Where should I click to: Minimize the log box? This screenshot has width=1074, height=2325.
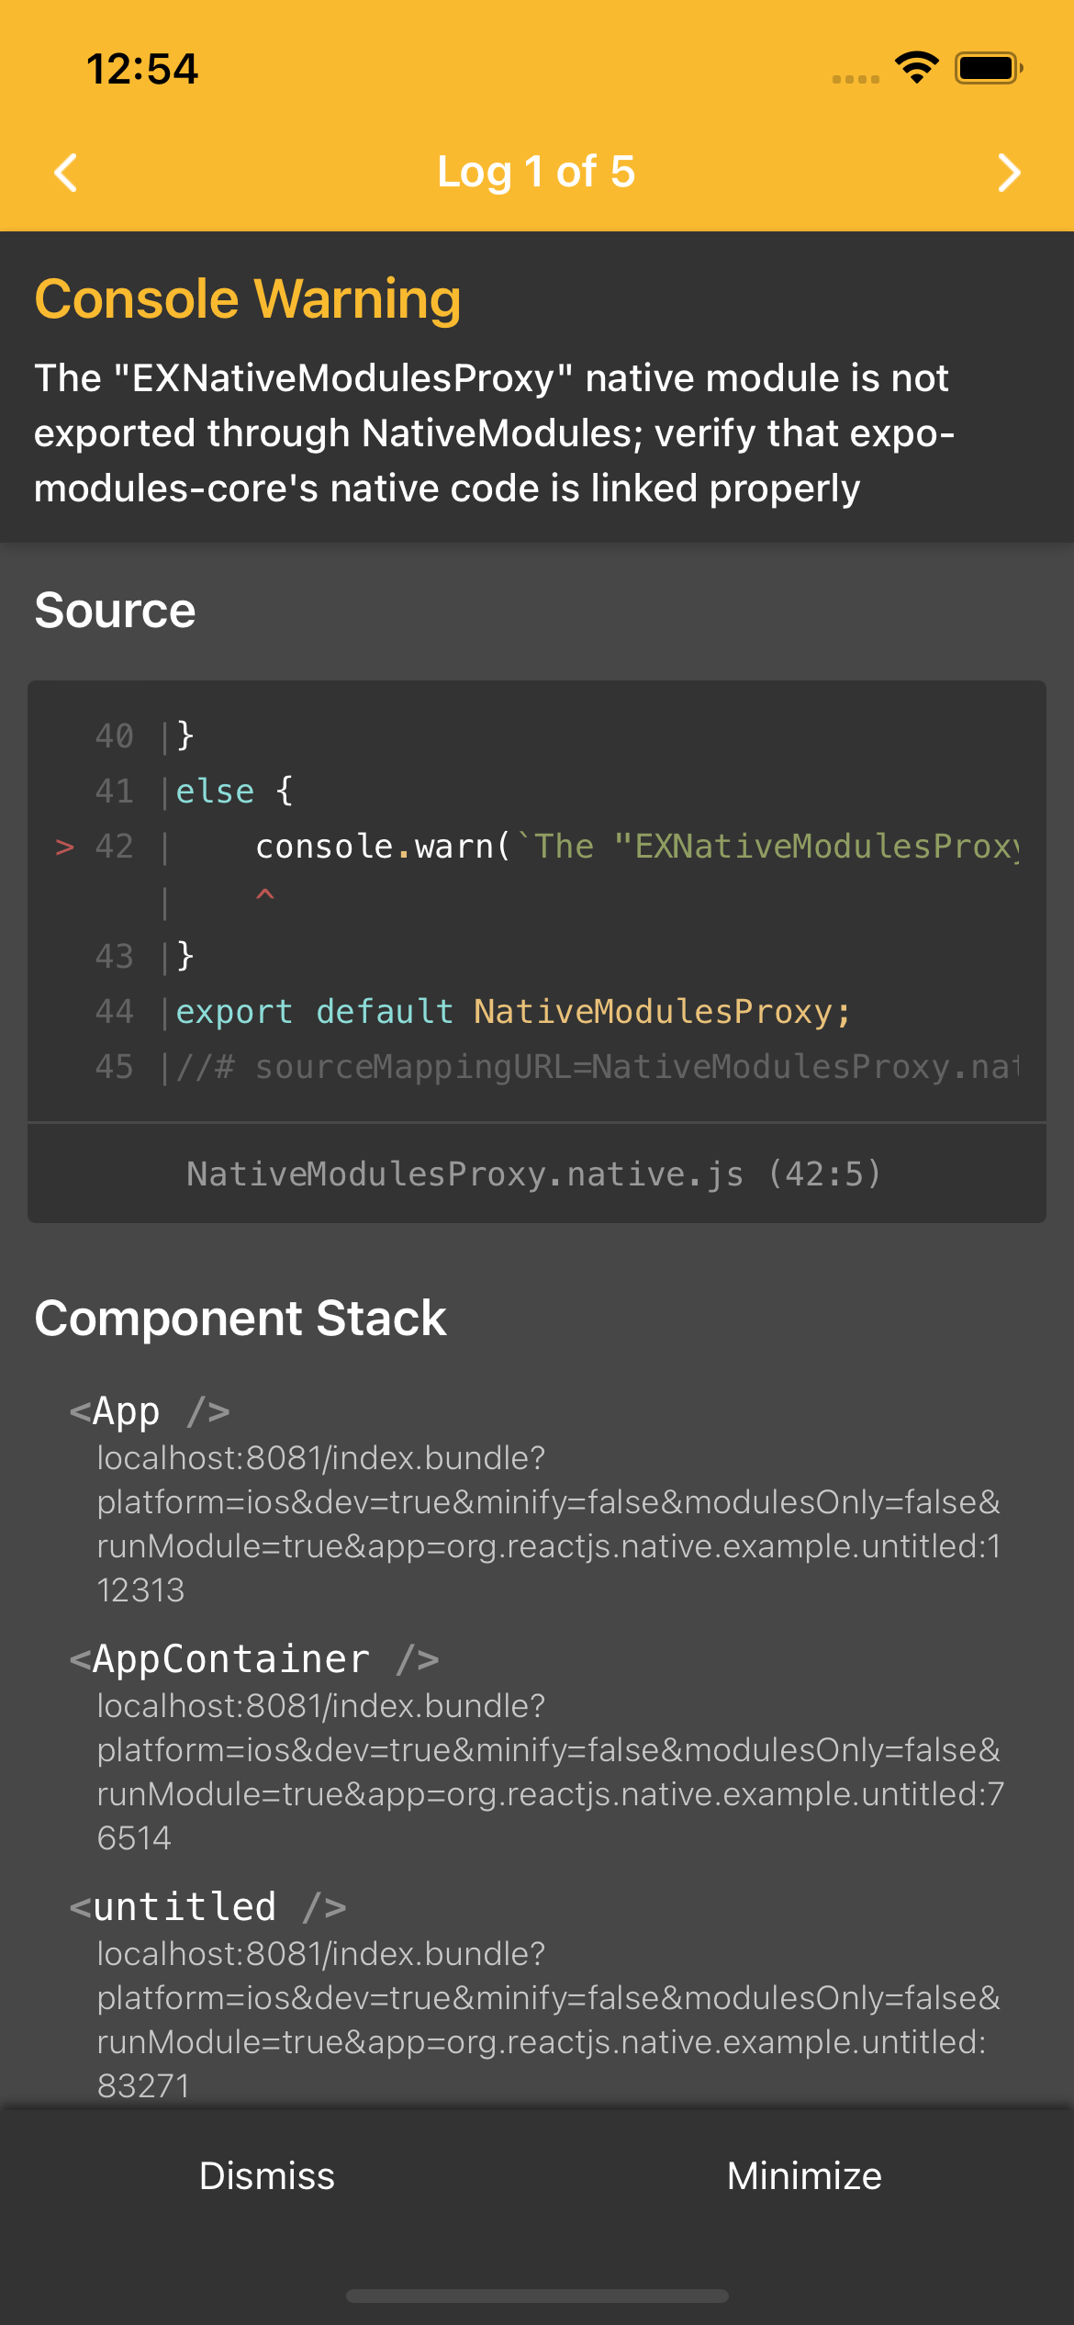click(804, 2175)
